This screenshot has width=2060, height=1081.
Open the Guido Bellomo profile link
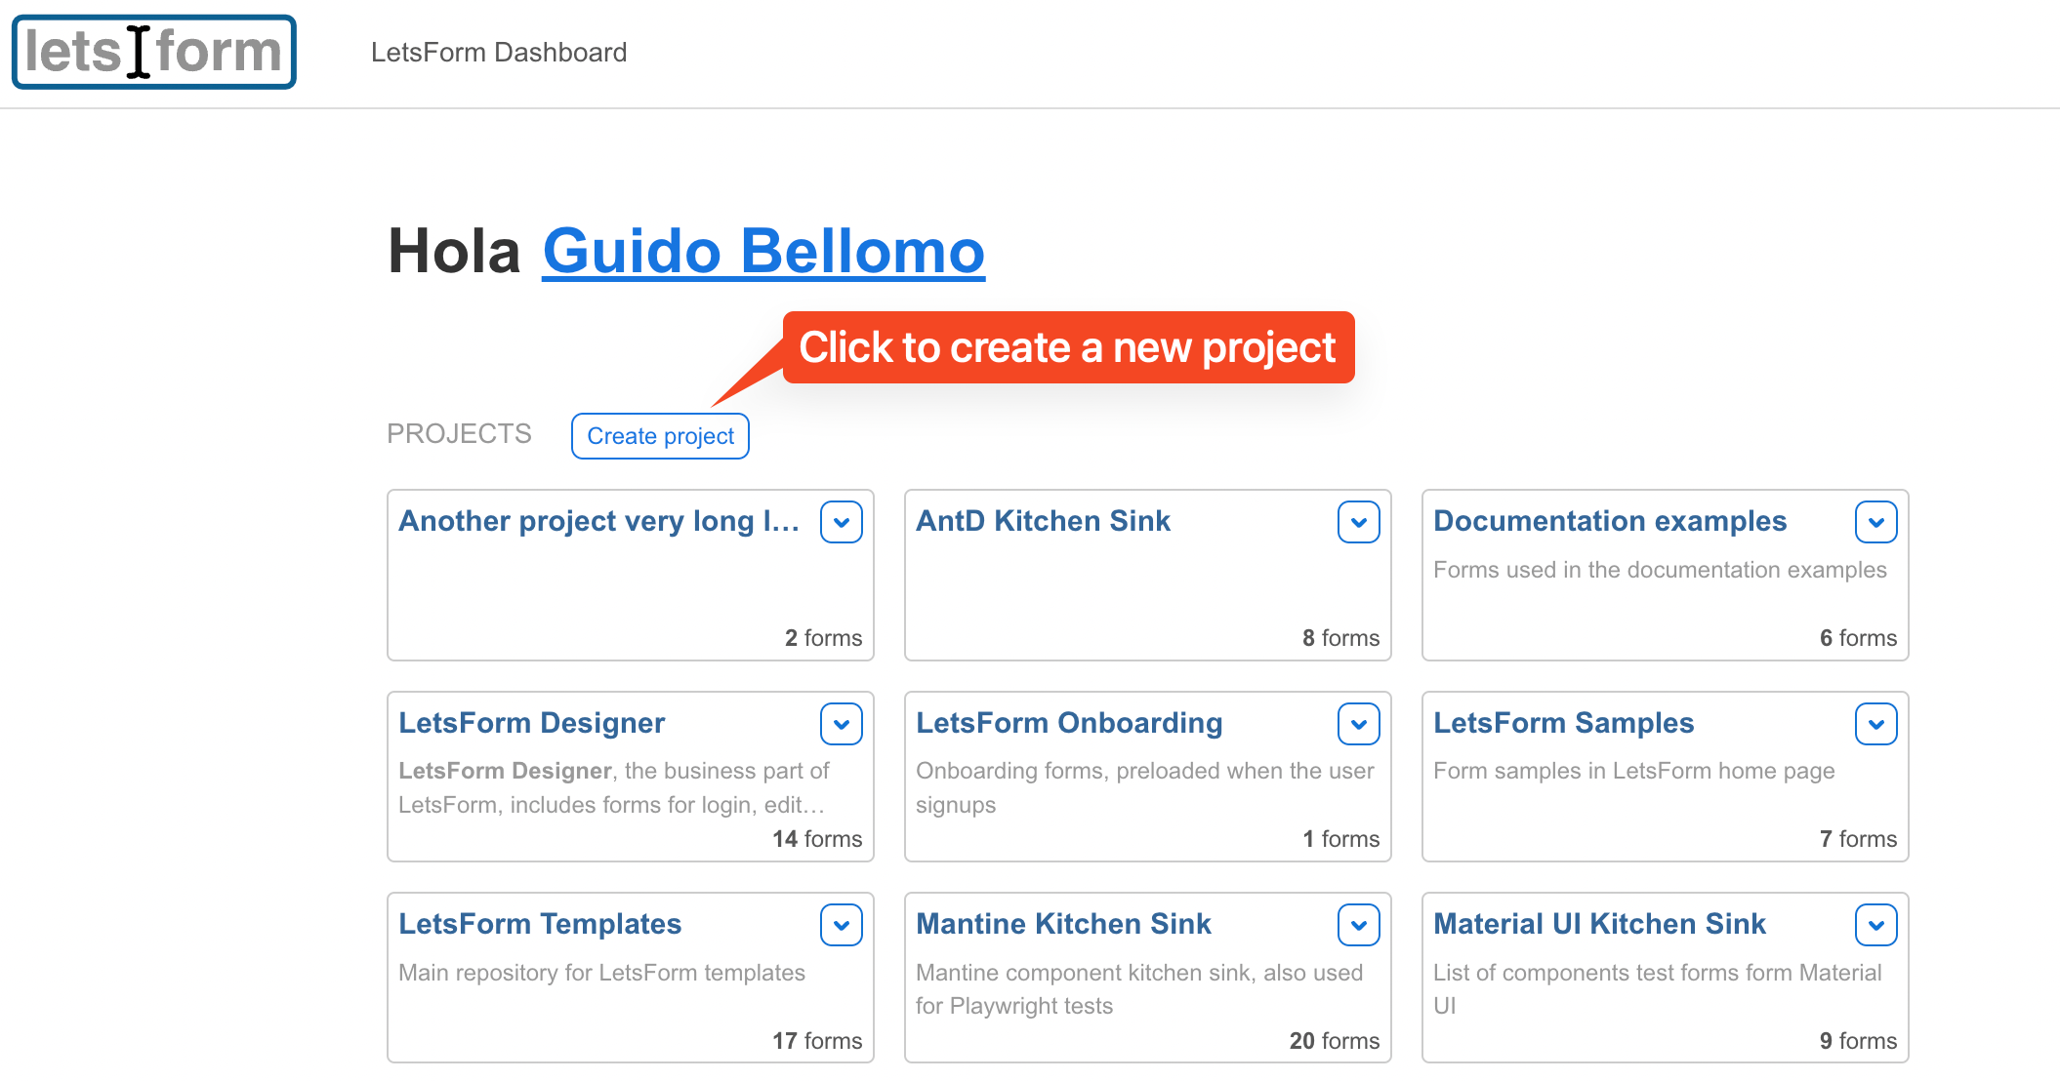click(x=763, y=252)
